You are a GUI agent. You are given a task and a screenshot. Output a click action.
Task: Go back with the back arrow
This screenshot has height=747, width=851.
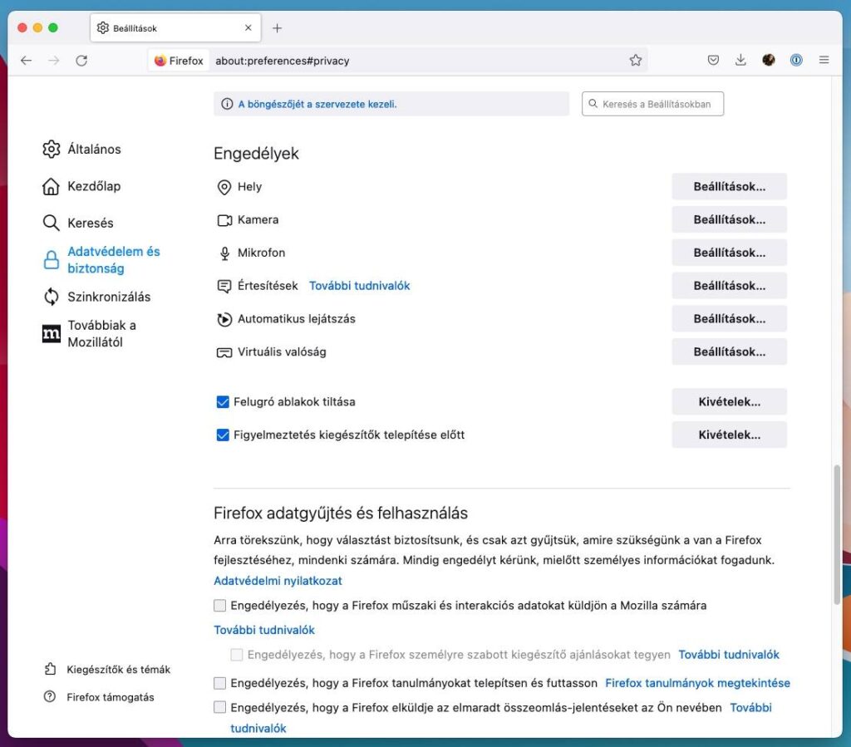26,60
